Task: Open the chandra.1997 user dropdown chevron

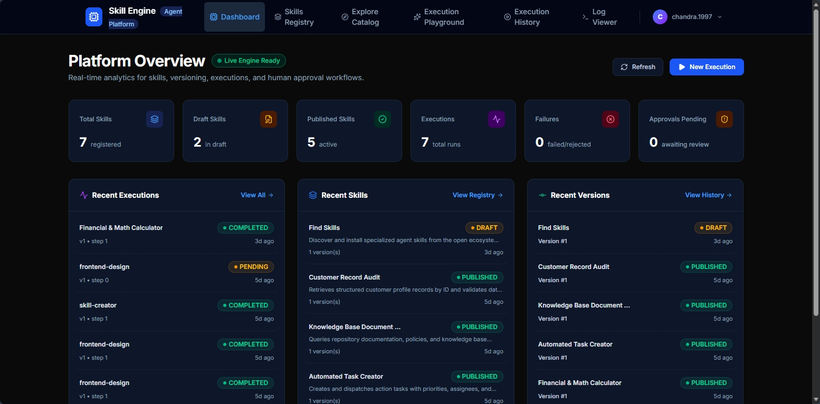Action: [720, 17]
